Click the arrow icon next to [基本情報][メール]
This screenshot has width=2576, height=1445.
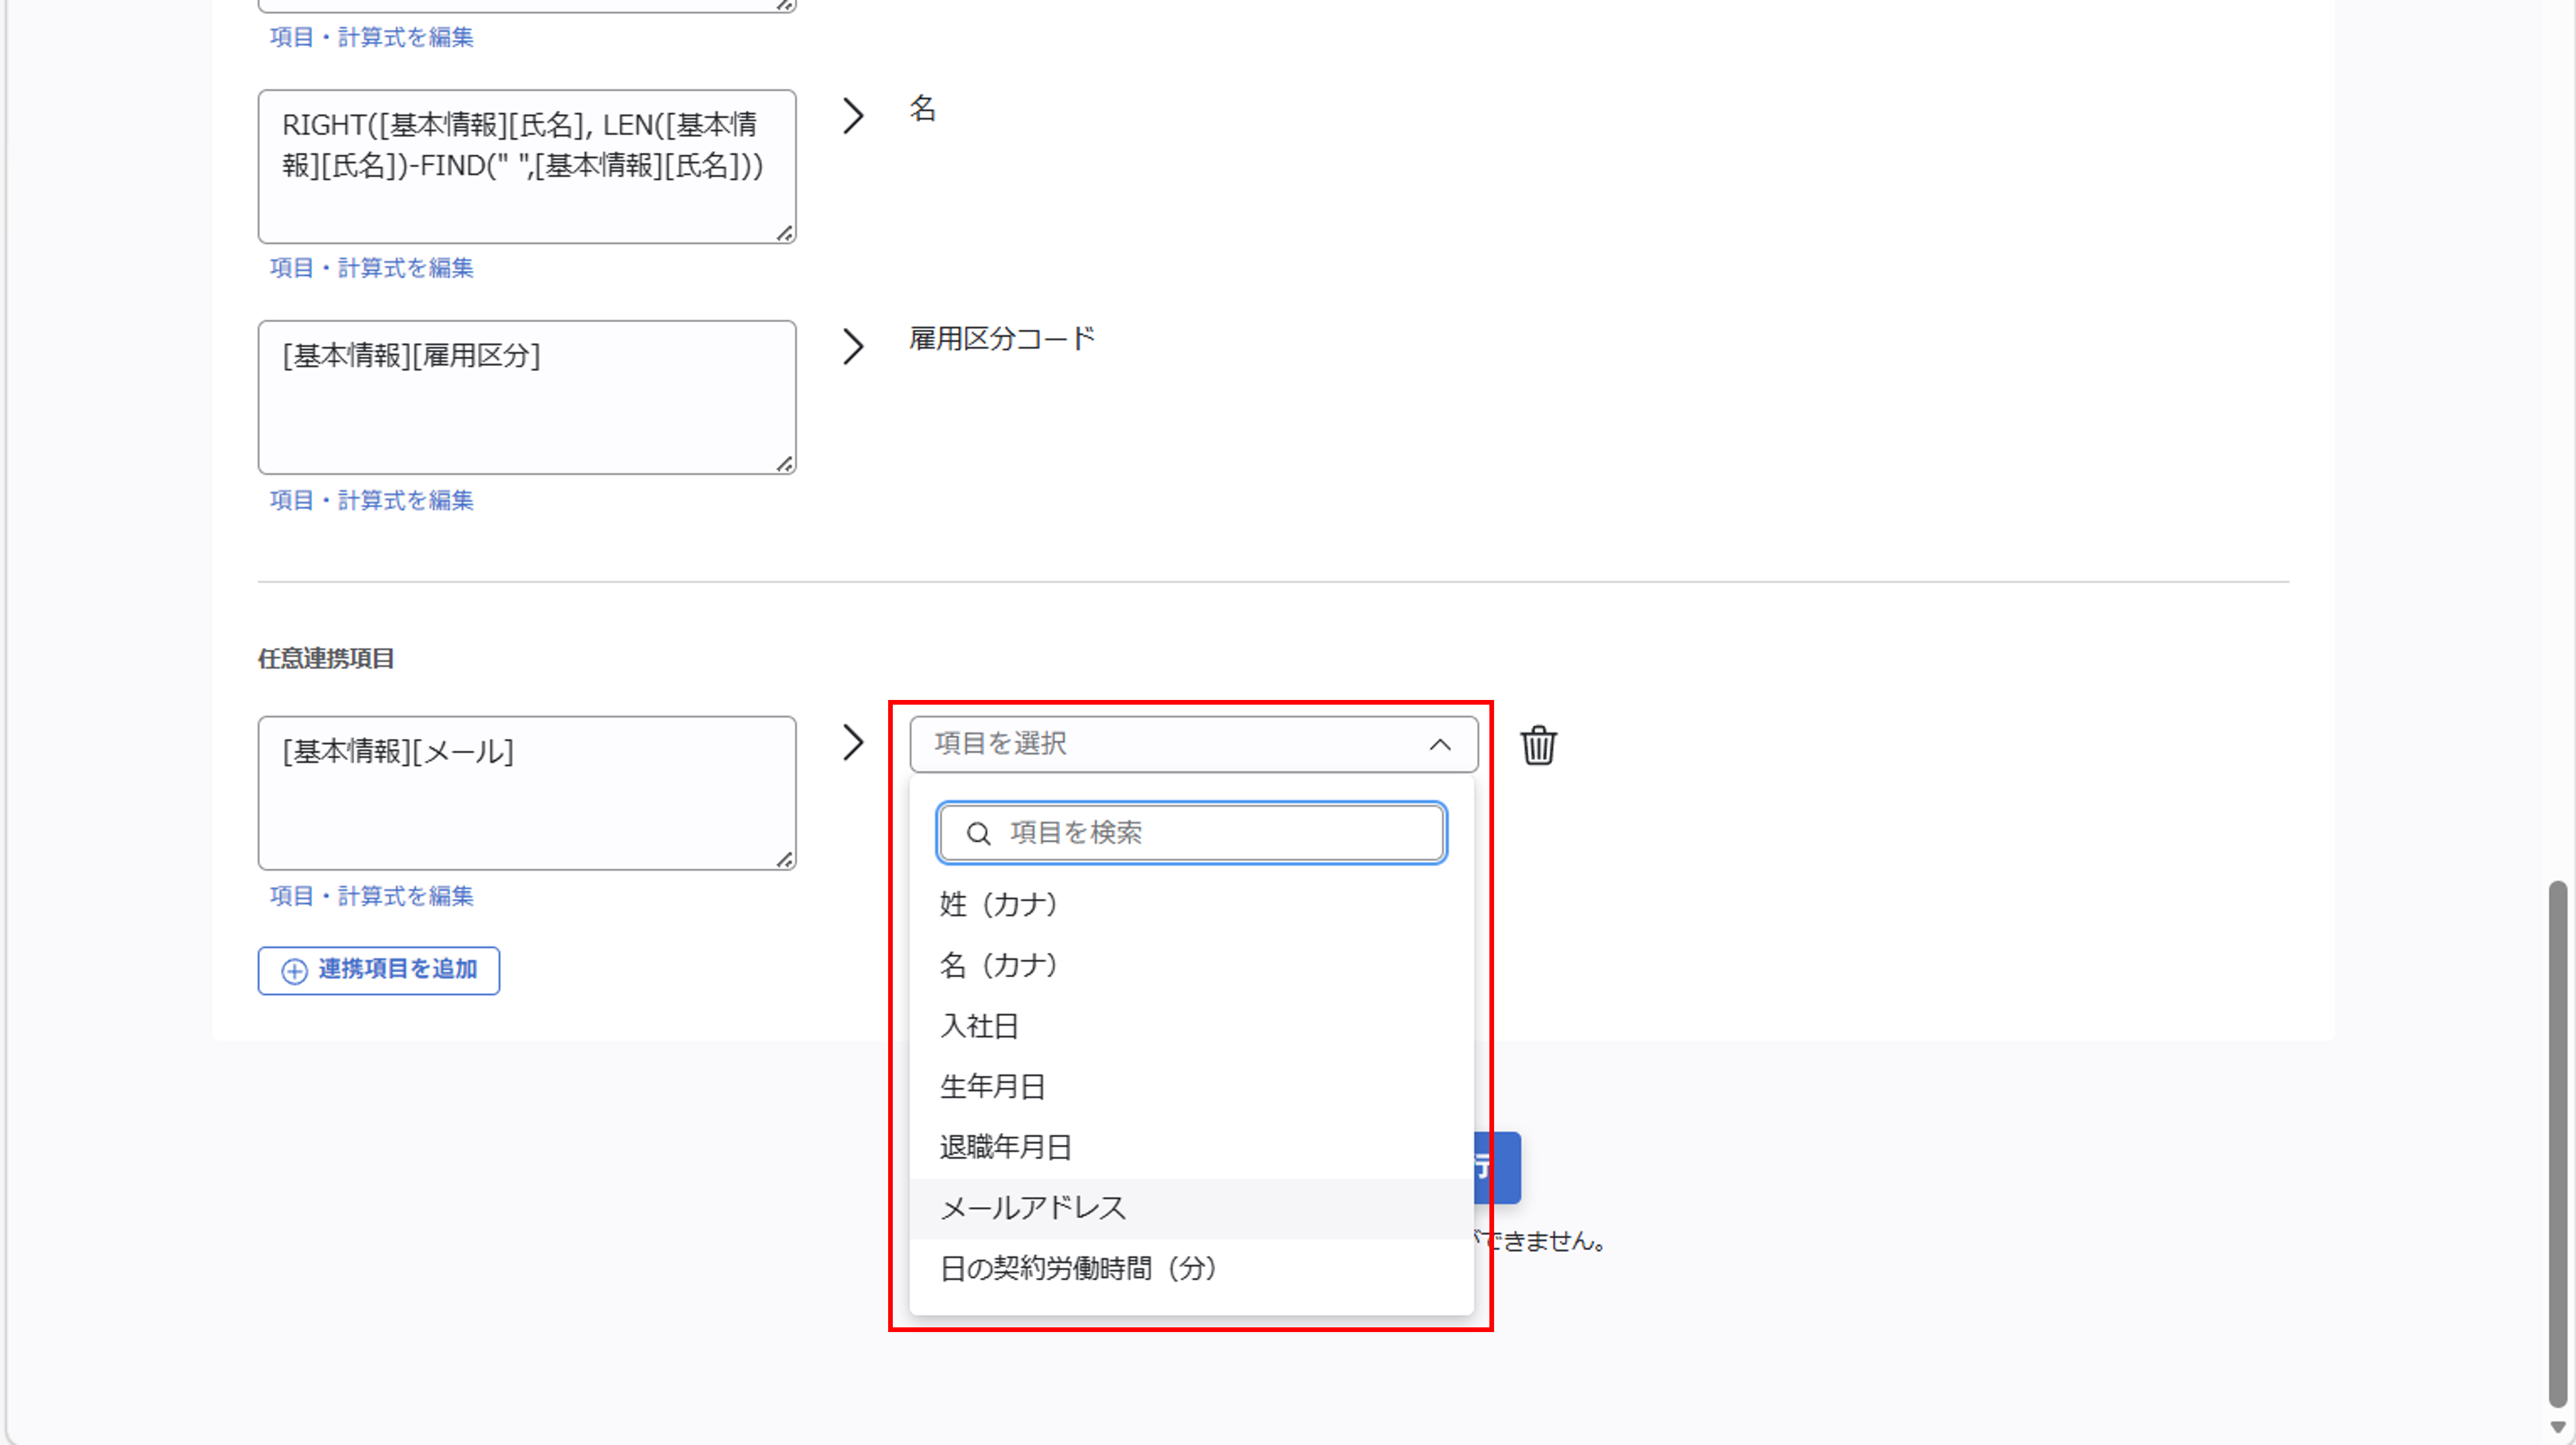coord(853,743)
